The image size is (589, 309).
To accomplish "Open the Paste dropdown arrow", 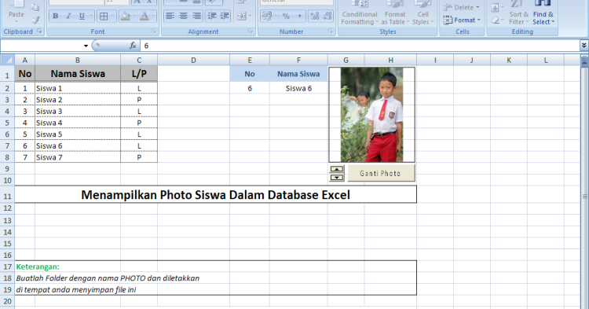I will click(16, 22).
